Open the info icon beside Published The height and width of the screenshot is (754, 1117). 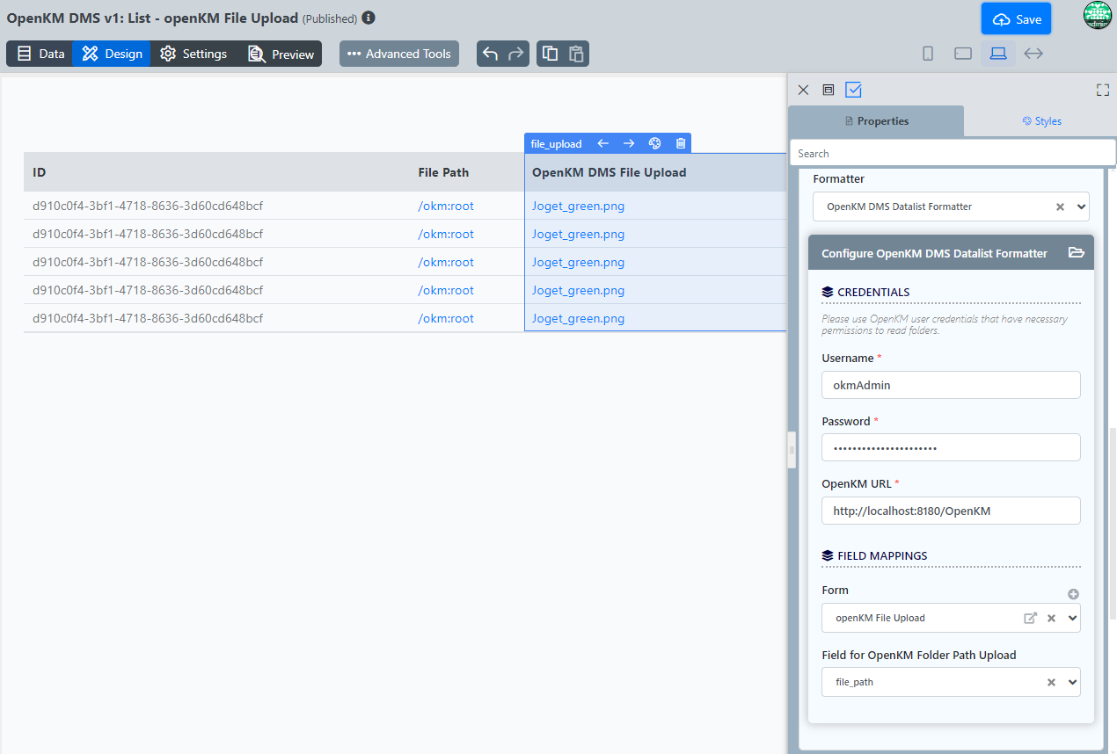369,18
